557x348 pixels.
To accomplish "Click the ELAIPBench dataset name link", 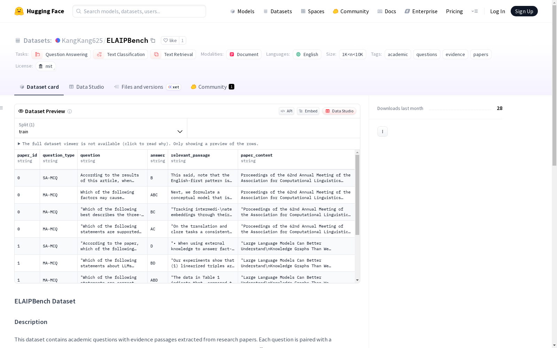I will [127, 40].
